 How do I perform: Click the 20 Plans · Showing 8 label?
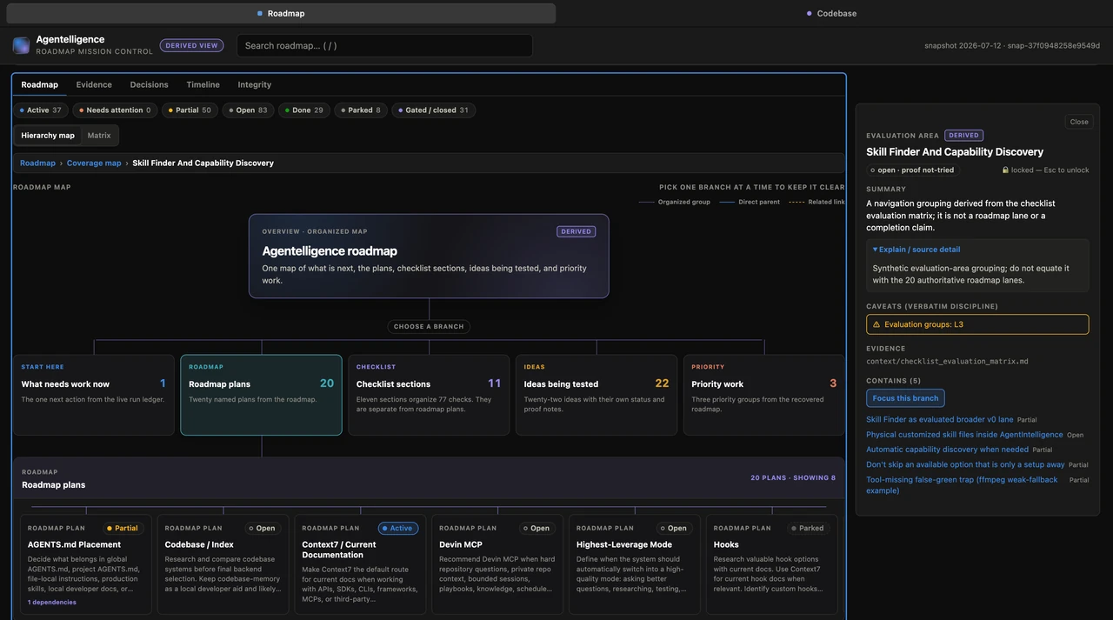tap(793, 478)
